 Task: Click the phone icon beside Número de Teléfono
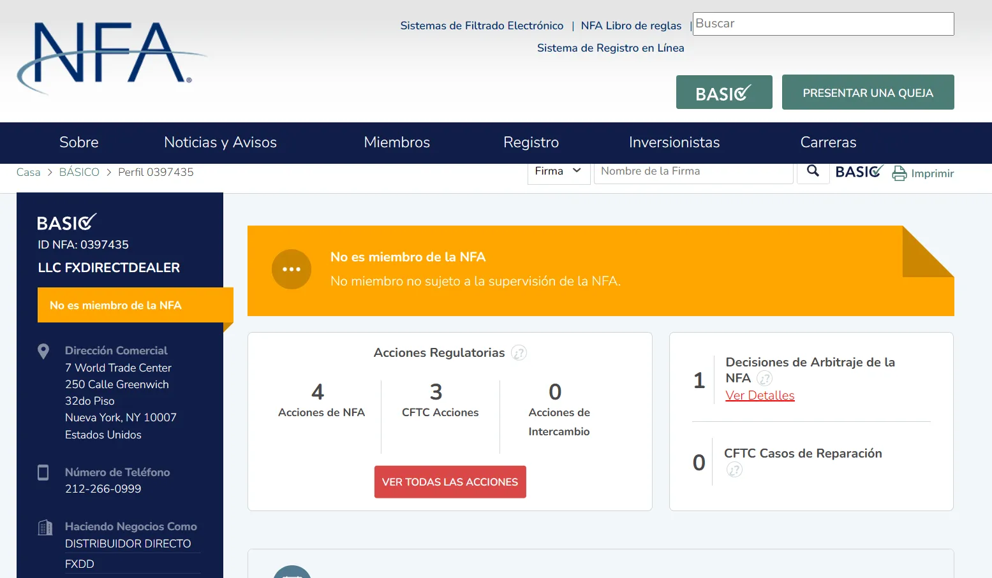[x=43, y=472]
